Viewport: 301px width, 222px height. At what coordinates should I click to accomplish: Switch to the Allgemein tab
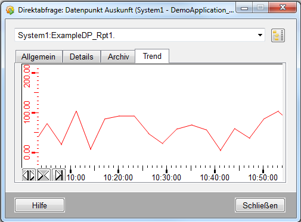pyautogui.click(x=39, y=57)
